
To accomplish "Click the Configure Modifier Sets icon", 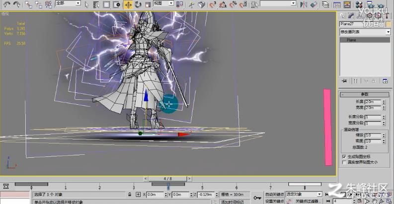I will (x=385, y=81).
